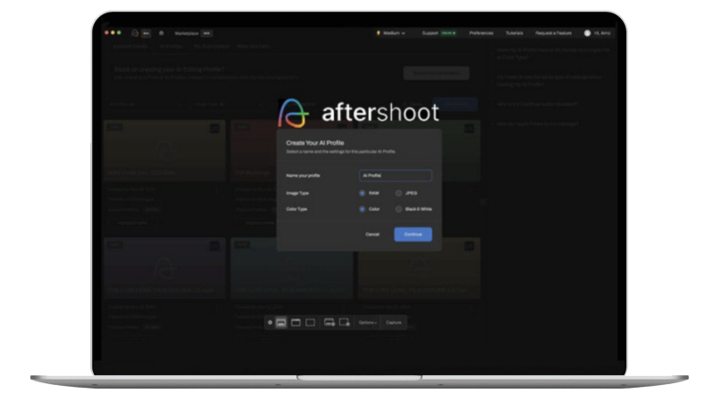
Task: Select the RAW image type radio
Action: point(362,193)
